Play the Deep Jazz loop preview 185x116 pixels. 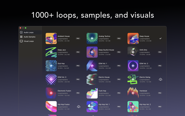coord(51,52)
